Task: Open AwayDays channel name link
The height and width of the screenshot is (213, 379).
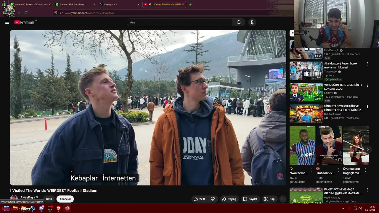Action: coord(28,197)
